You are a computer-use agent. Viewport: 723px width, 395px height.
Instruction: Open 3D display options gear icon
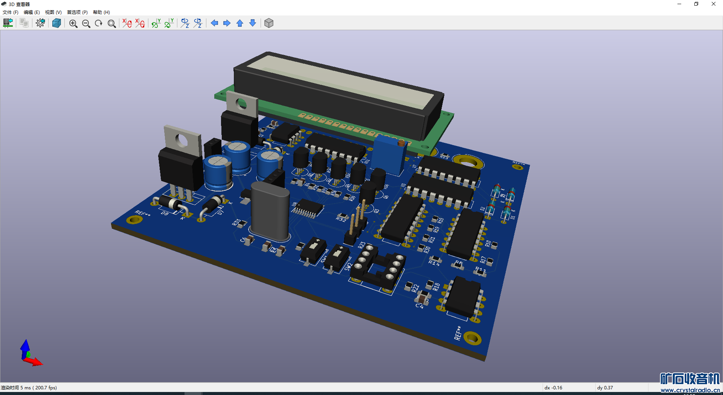40,23
